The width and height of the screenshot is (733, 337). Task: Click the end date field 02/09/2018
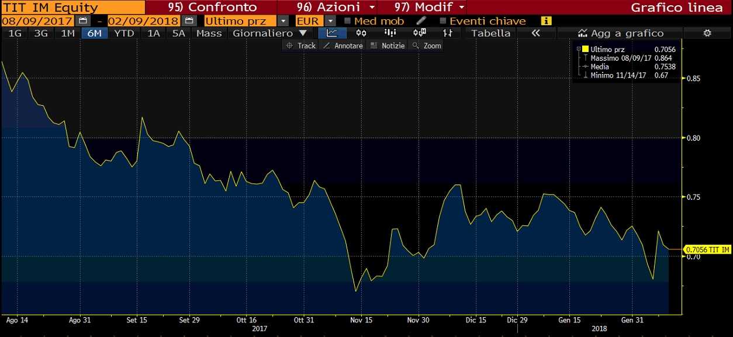pos(145,20)
